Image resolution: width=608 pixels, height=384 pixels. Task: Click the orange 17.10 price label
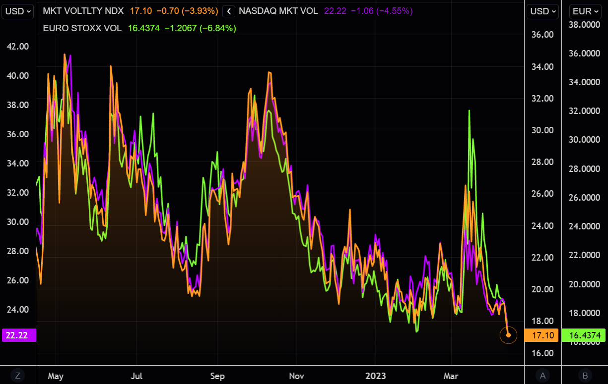542,335
